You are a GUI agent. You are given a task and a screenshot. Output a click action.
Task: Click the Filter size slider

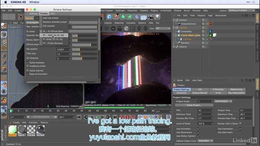coord(84,54)
